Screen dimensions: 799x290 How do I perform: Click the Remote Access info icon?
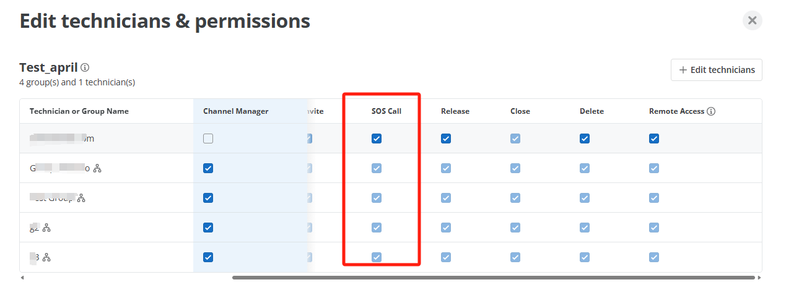[x=711, y=111]
